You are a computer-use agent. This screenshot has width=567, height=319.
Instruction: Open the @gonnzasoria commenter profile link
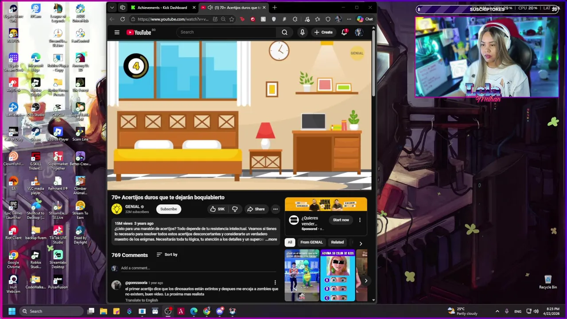click(136, 283)
